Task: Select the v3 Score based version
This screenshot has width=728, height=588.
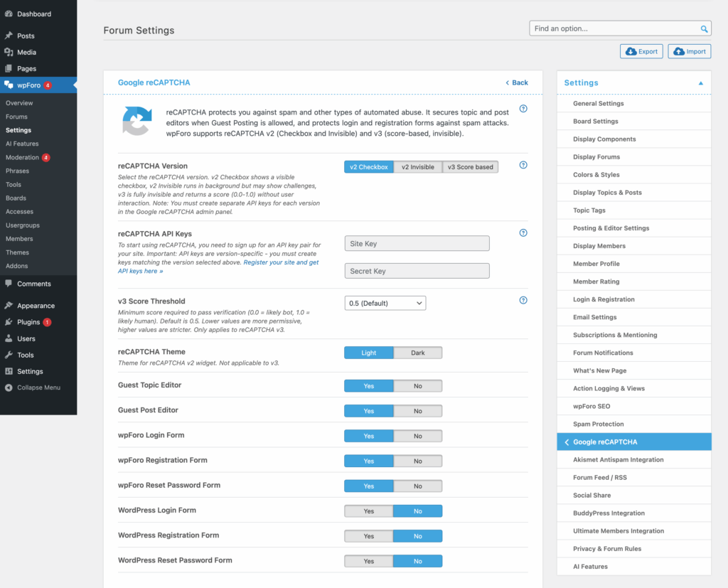Action: click(x=470, y=167)
